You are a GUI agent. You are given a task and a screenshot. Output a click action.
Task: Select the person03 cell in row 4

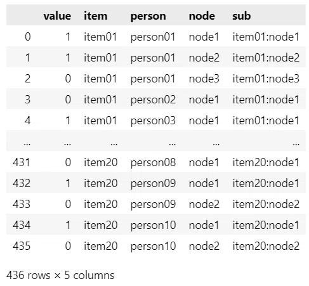point(153,120)
